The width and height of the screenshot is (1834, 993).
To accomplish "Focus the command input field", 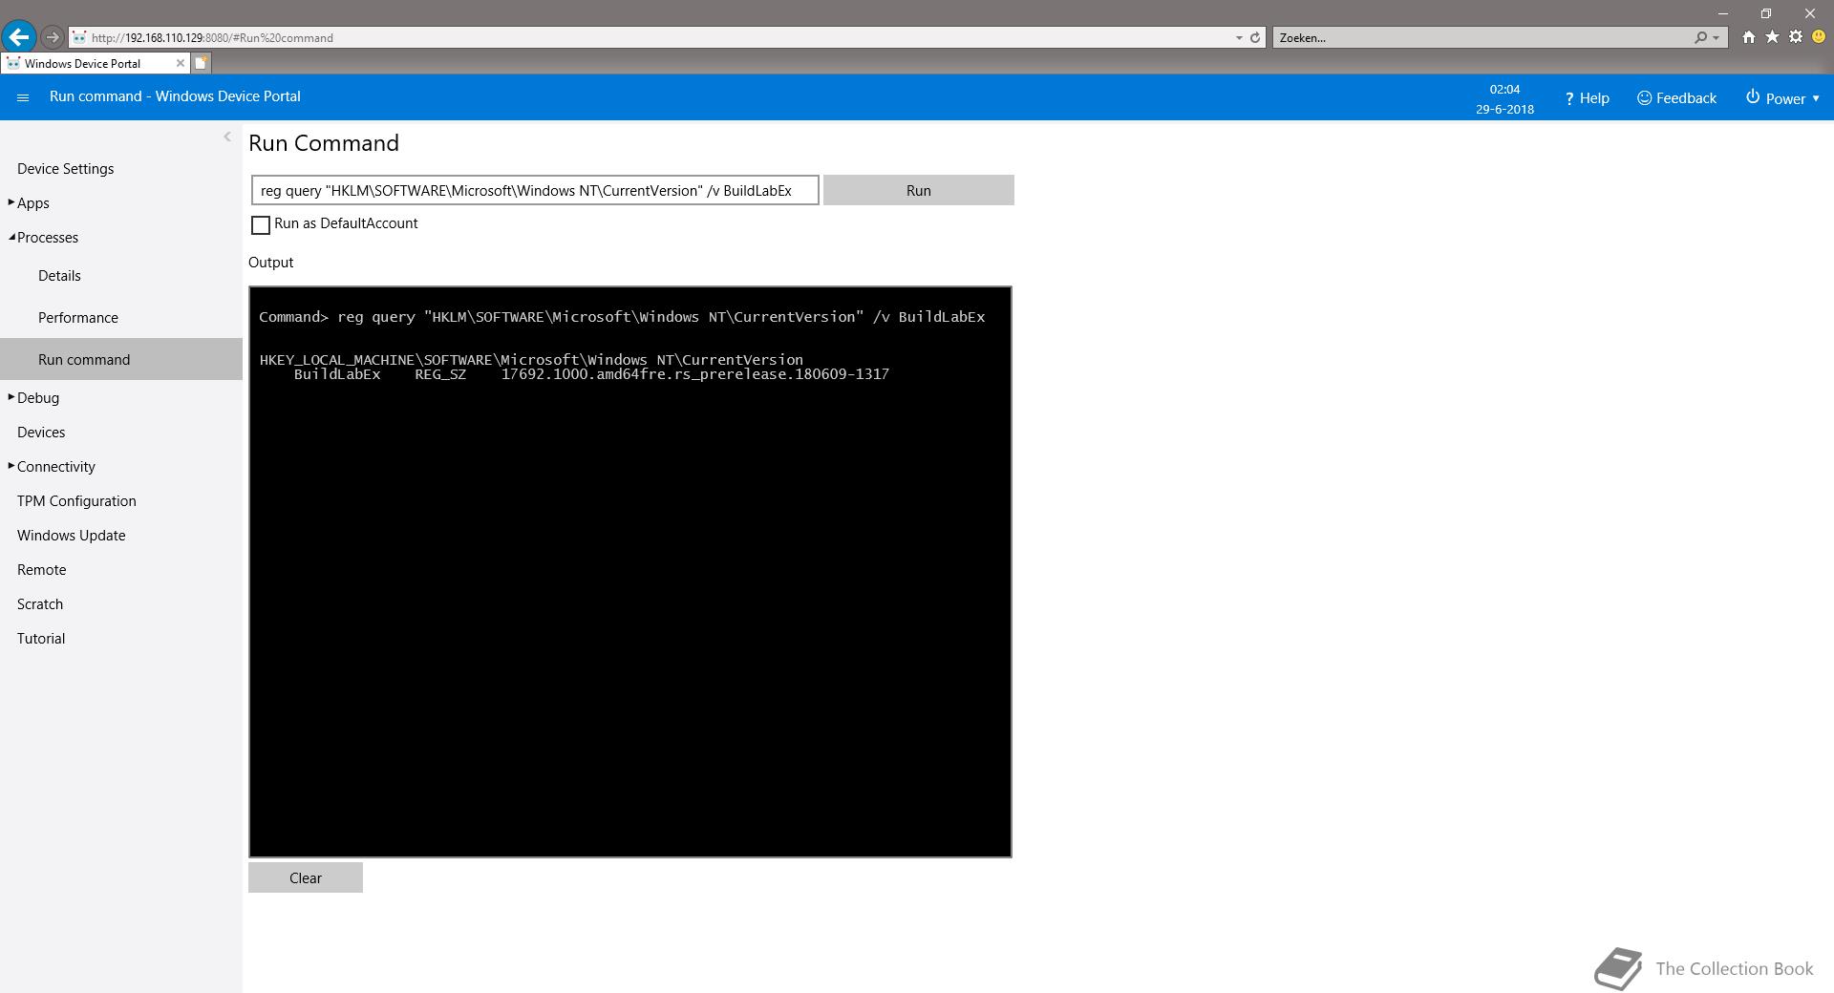I will click(x=535, y=190).
